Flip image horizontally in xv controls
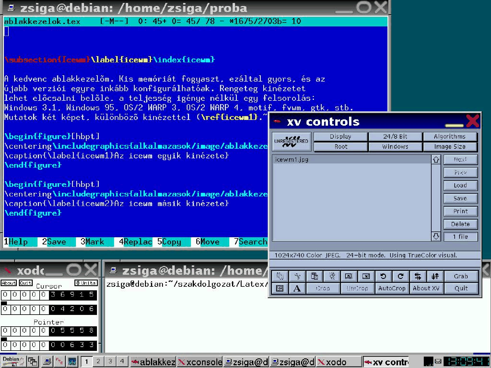491x368 pixels. tap(418, 276)
